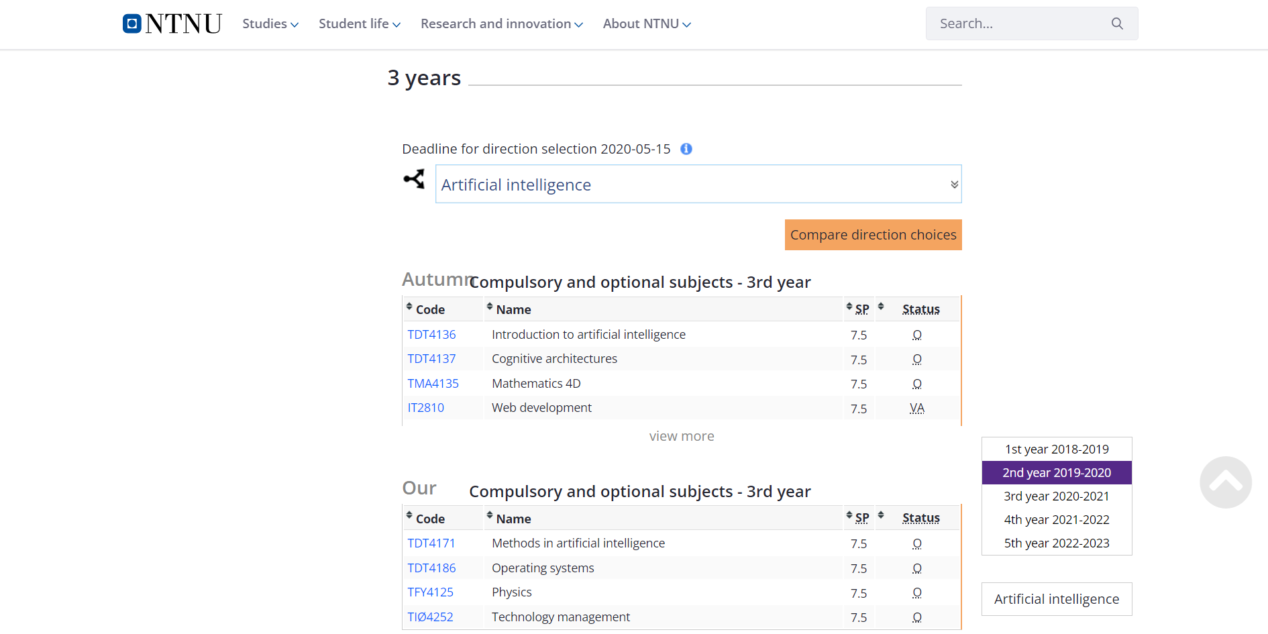Viewport: 1268px width, 634px height.
Task: Click the NTNU logo icon
Action: (x=132, y=23)
